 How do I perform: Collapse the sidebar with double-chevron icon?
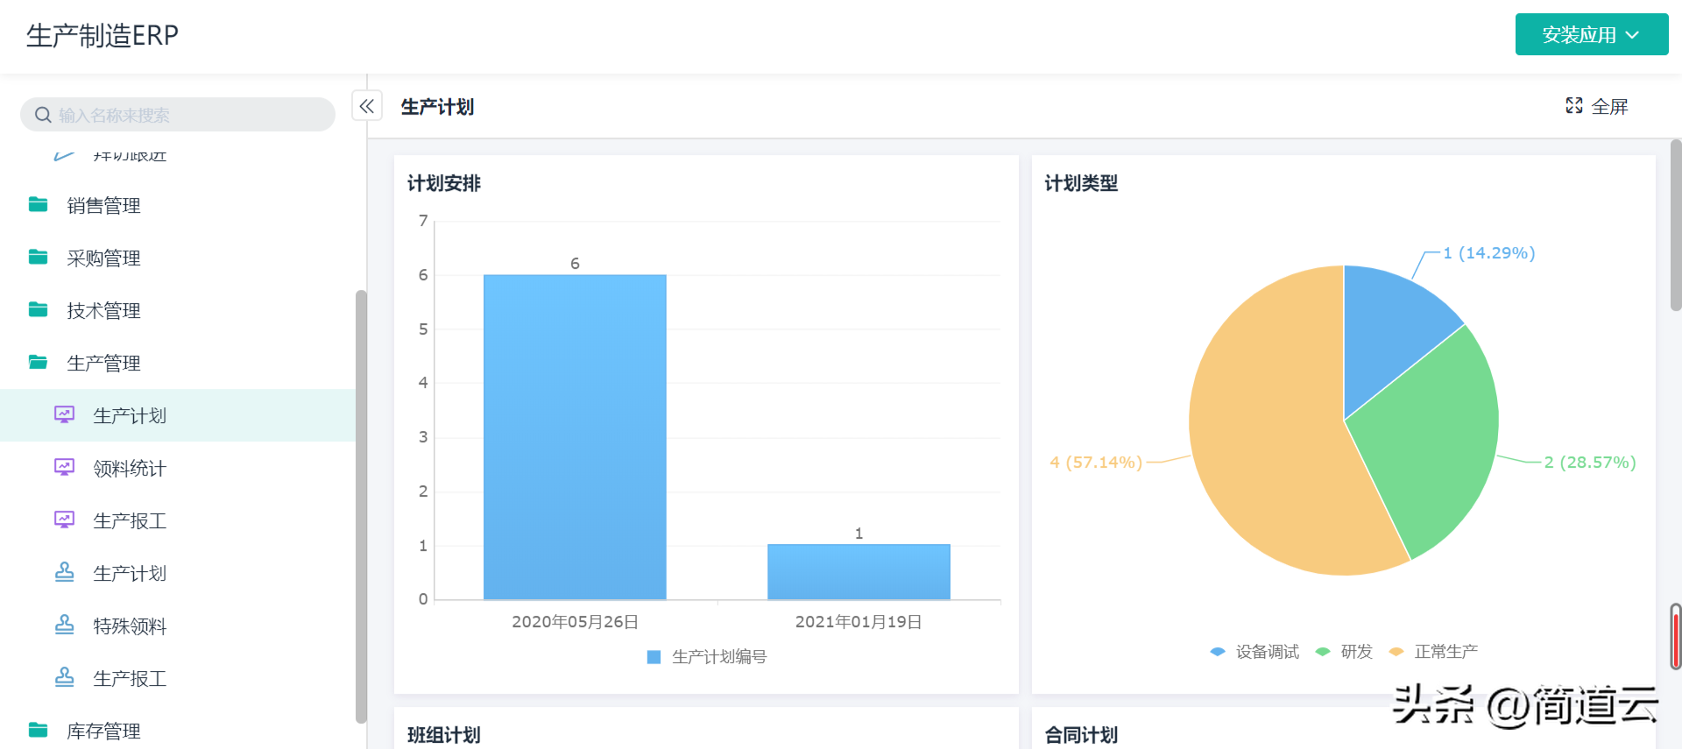coord(367,106)
